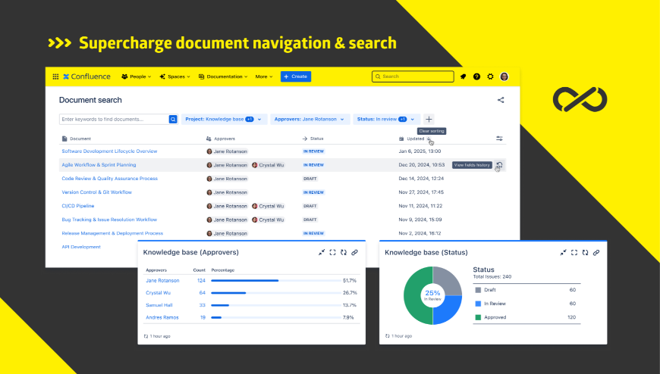The image size is (660, 374).
Task: Click the Draft gray legend swatch
Action: tap(478, 290)
